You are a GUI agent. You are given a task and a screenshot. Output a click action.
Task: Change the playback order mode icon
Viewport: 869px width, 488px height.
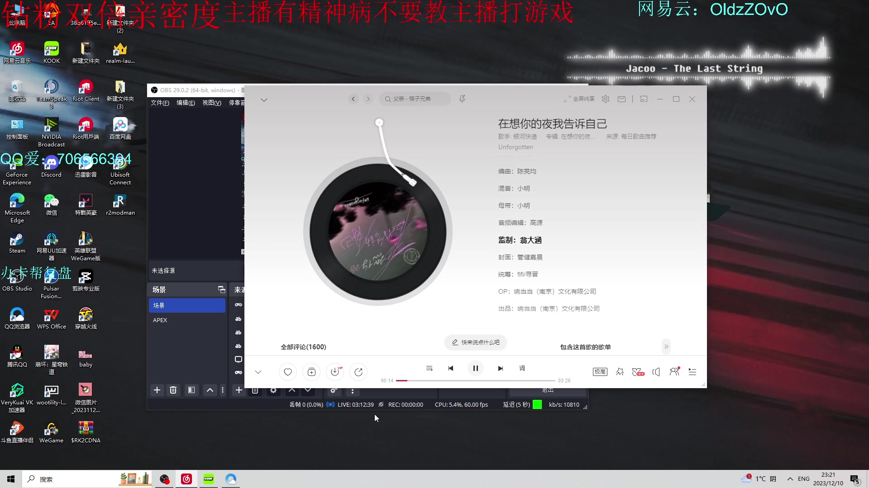click(x=429, y=368)
